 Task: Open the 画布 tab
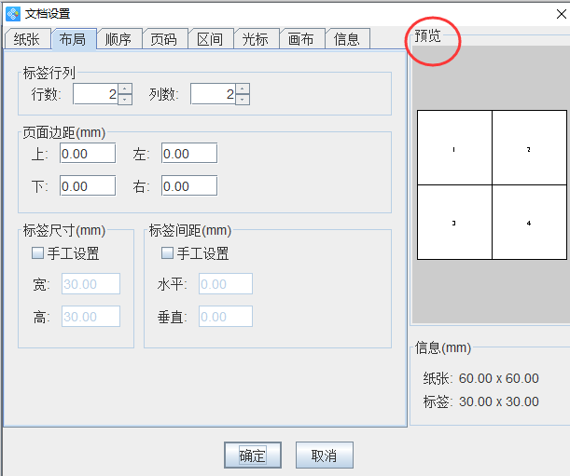(300, 39)
